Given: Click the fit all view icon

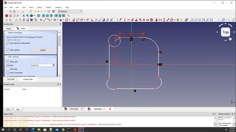Looking at the screenshot, I should pos(24,15).
